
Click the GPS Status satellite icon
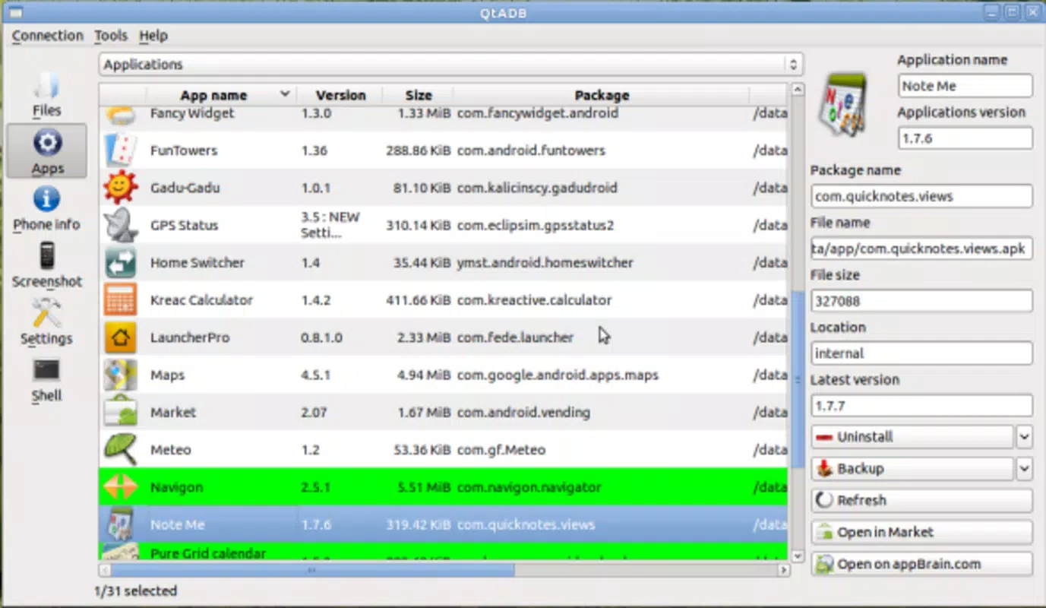pyautogui.click(x=120, y=225)
